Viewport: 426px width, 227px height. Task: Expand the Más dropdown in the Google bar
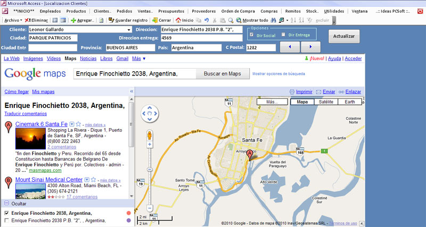pos(138,58)
